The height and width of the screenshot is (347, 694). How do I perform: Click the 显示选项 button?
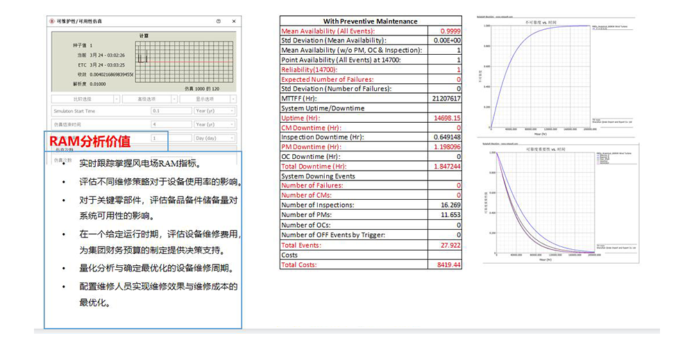[205, 99]
